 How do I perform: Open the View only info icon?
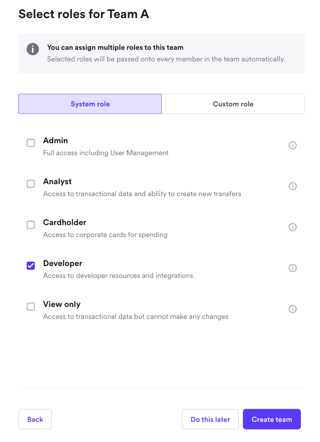tap(292, 309)
